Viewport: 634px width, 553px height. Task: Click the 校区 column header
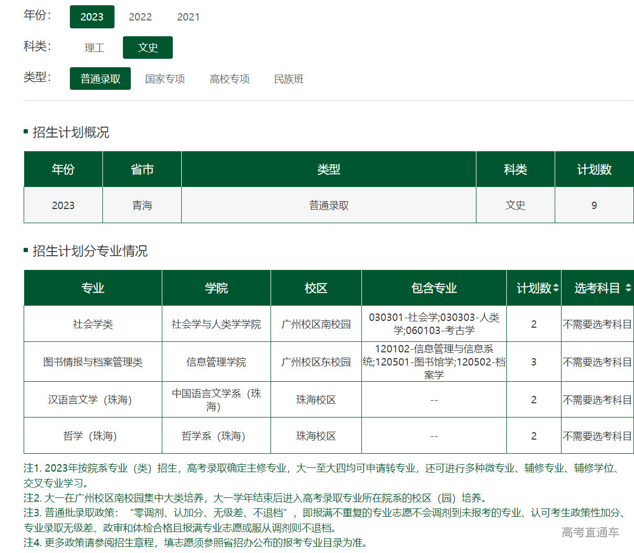coord(316,288)
